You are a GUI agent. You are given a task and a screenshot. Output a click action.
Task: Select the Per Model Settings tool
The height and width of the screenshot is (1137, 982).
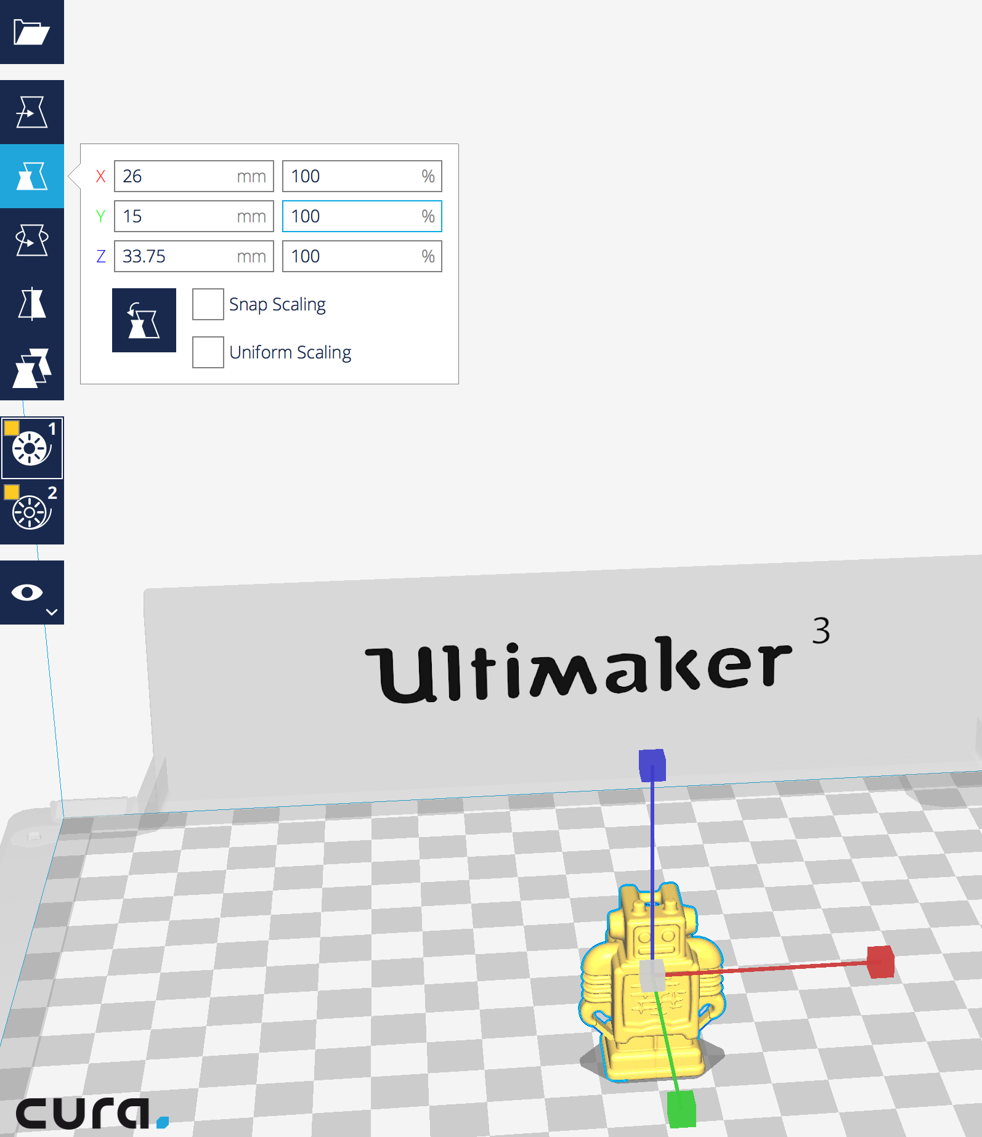(x=32, y=368)
